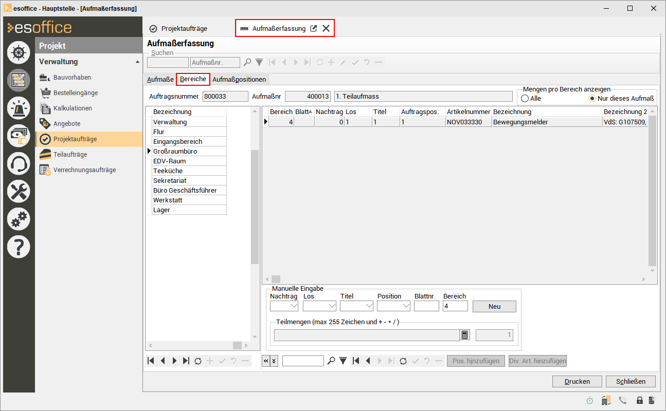
Task: Click the Bewegungsmelder cell
Action: click(547, 122)
